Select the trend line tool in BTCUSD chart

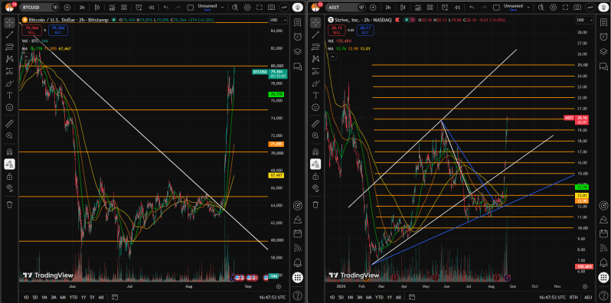[x=9, y=35]
